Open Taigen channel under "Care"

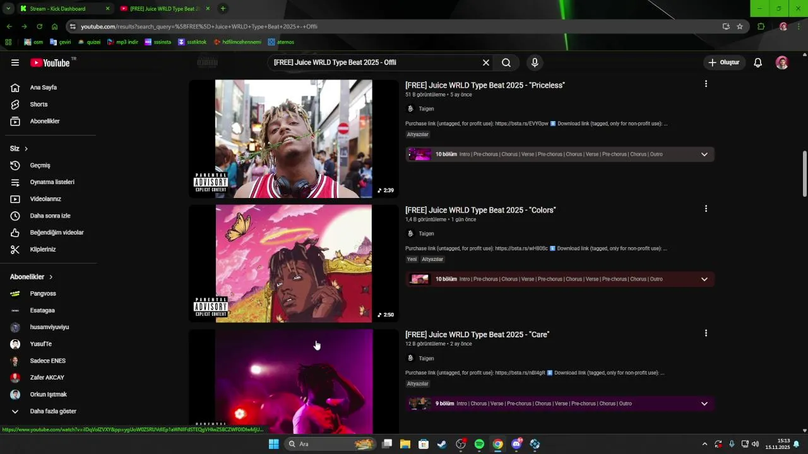tap(426, 359)
